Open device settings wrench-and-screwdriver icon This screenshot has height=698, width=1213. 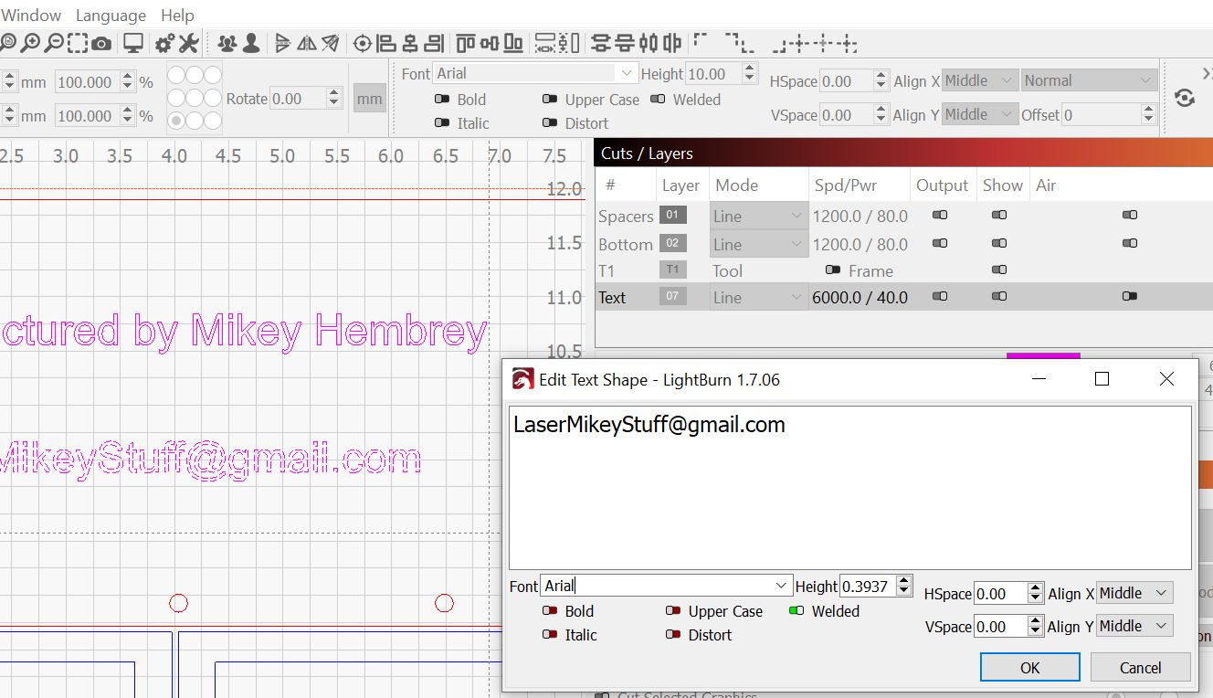pyautogui.click(x=188, y=43)
